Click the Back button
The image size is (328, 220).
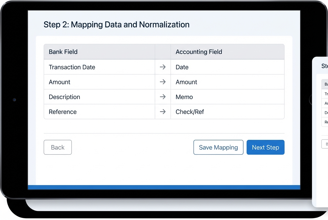[58, 147]
